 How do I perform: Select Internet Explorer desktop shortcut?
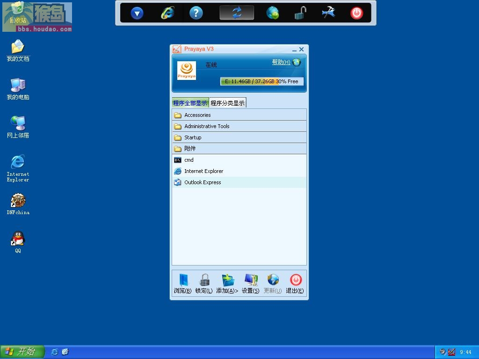18,168
